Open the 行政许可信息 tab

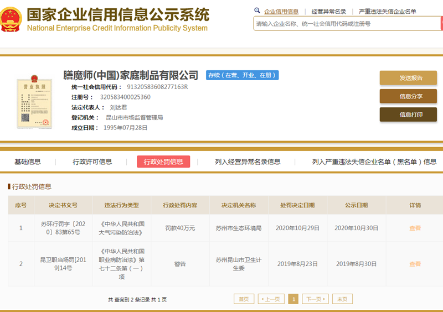coord(92,162)
